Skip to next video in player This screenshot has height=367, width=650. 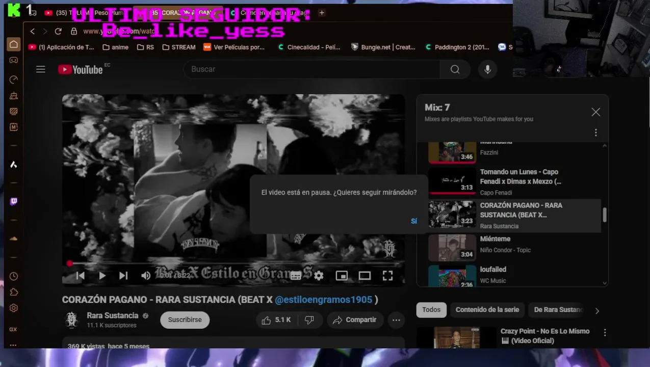(123, 276)
